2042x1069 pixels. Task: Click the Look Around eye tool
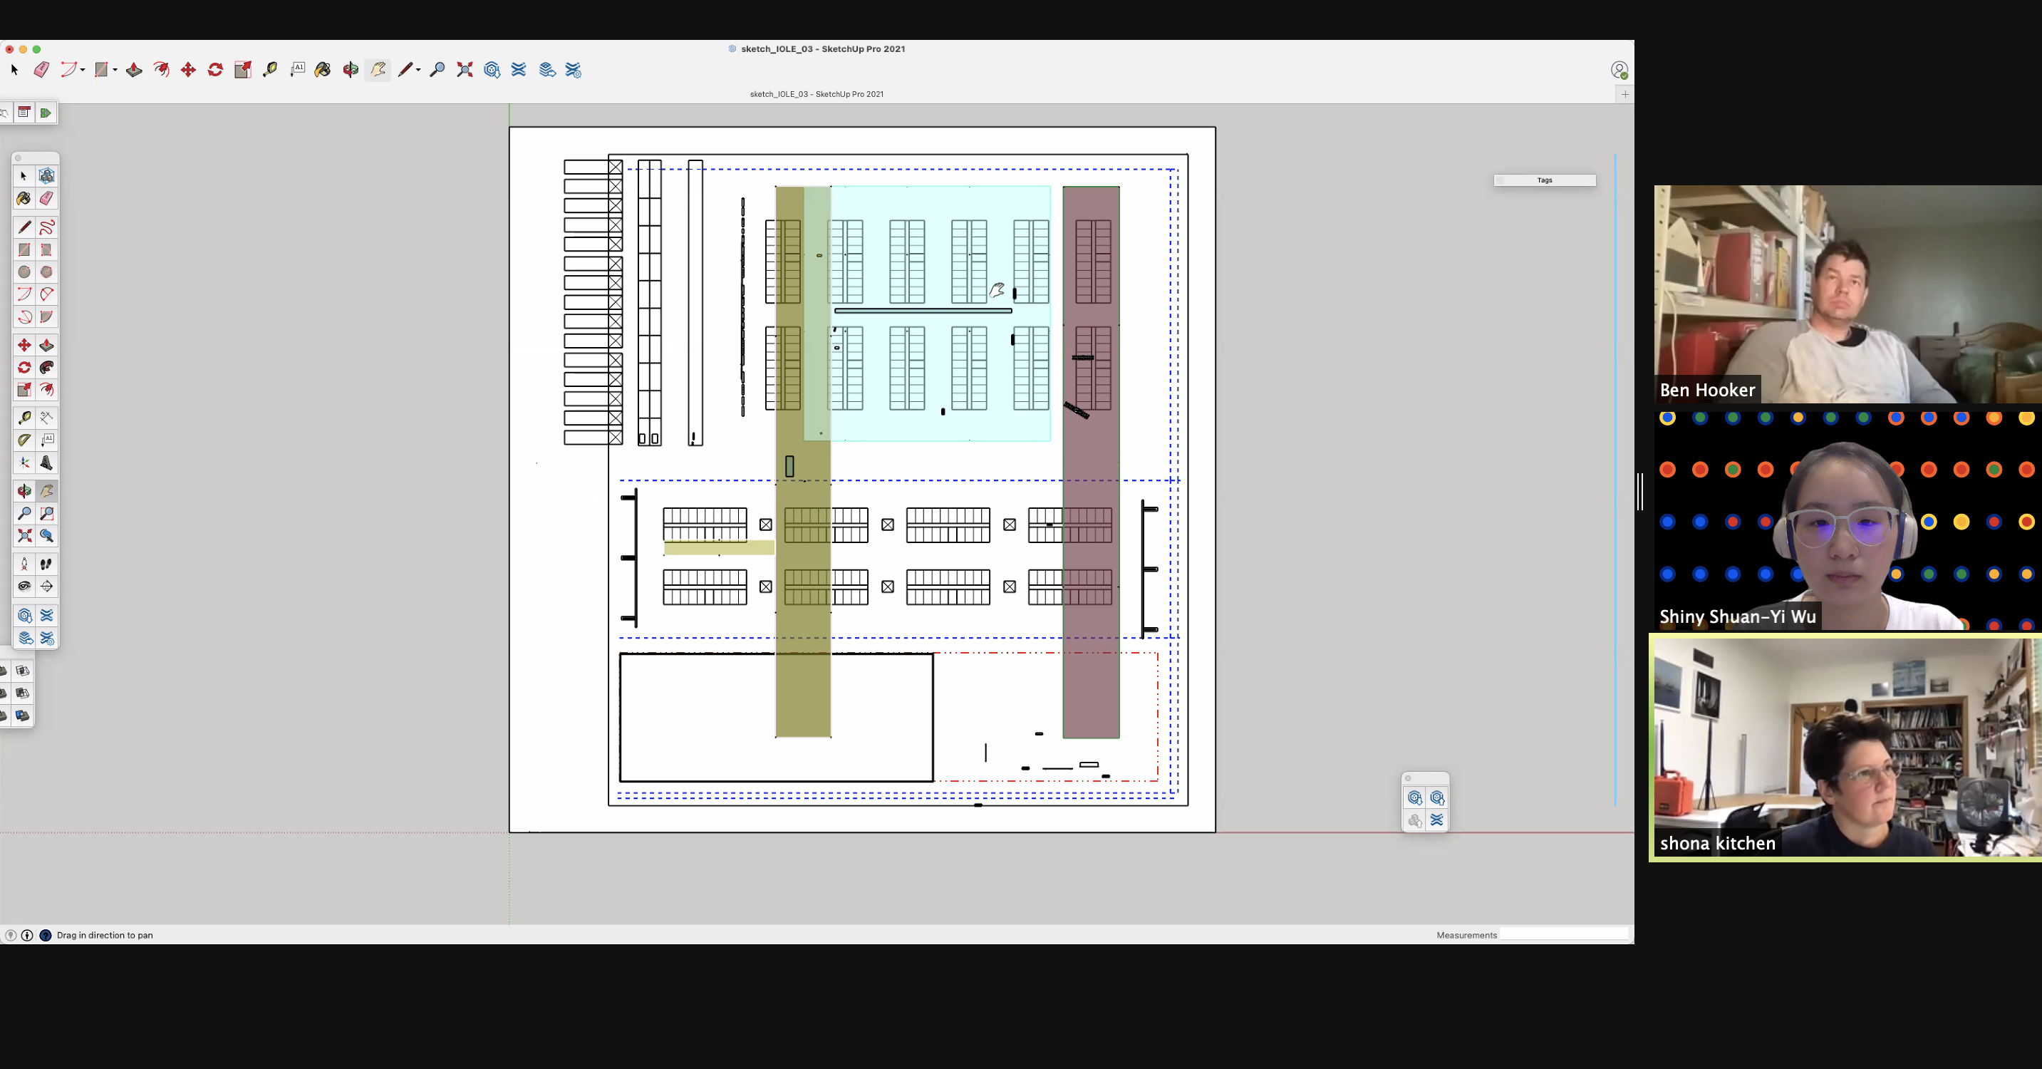24,586
